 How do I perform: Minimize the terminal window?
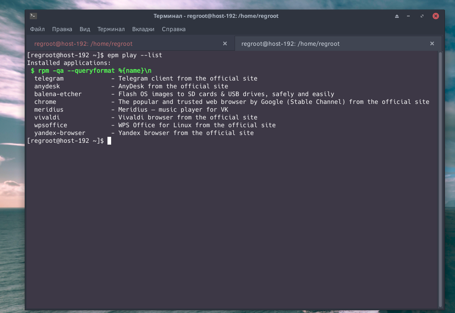point(408,16)
